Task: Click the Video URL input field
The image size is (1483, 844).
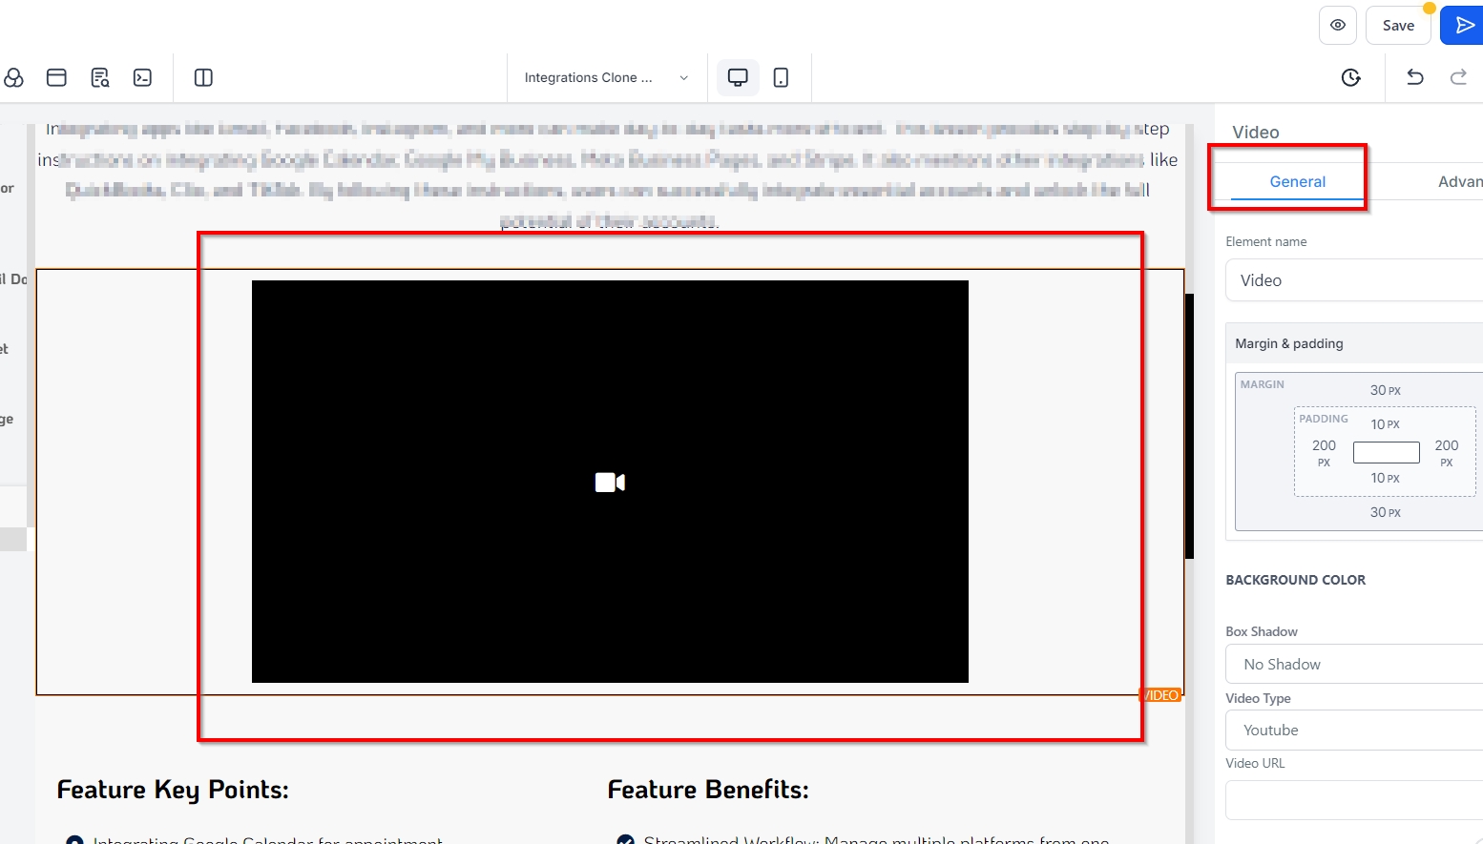Action: point(1353,800)
